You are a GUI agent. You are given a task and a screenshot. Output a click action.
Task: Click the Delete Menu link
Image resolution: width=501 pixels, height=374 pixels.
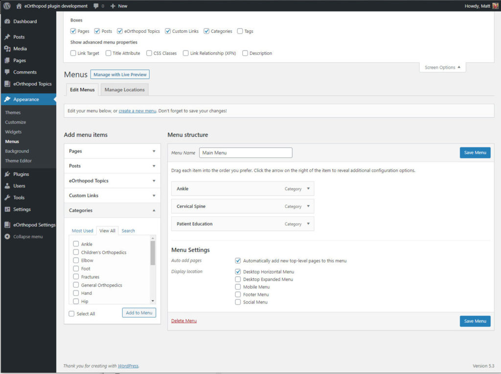click(x=184, y=321)
